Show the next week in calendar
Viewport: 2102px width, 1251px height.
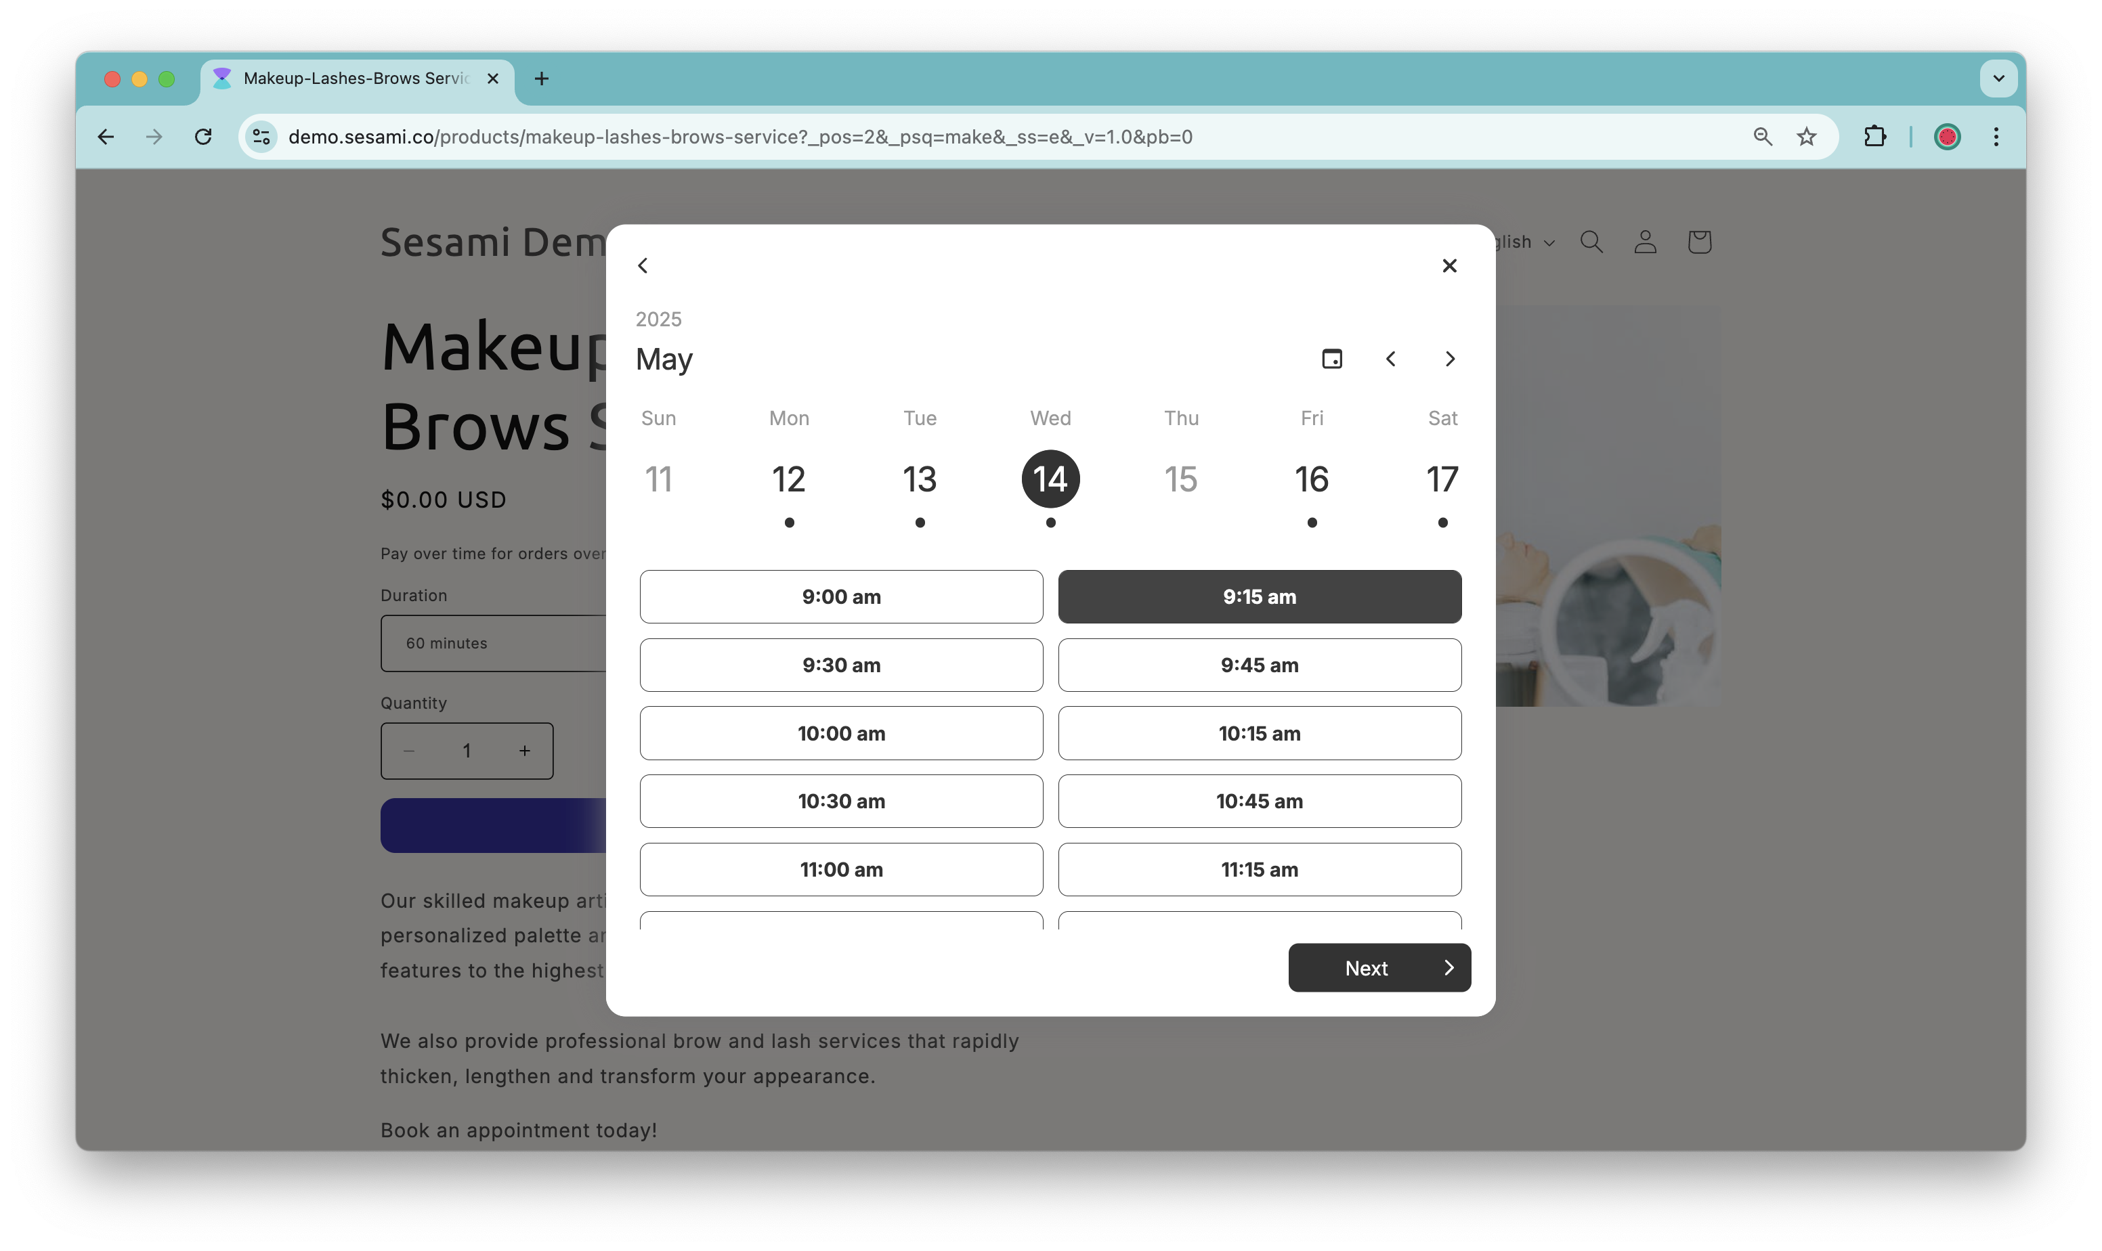[x=1449, y=359]
